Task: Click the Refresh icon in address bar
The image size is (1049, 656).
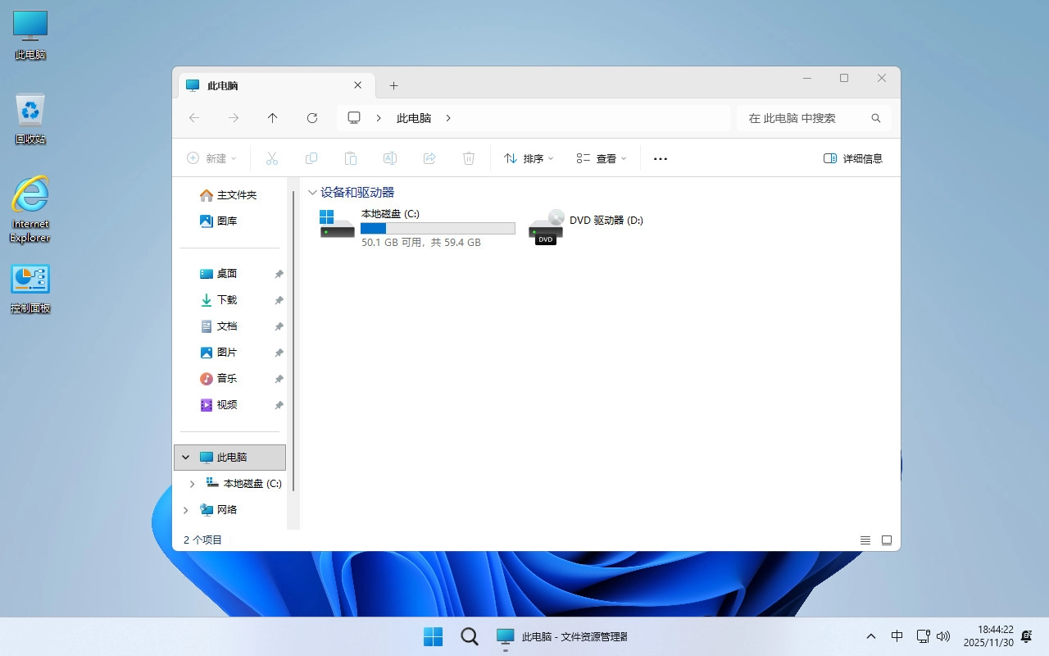Action: coord(312,117)
